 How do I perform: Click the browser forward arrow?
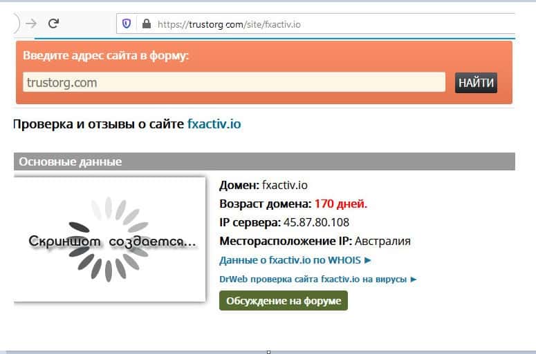[31, 23]
